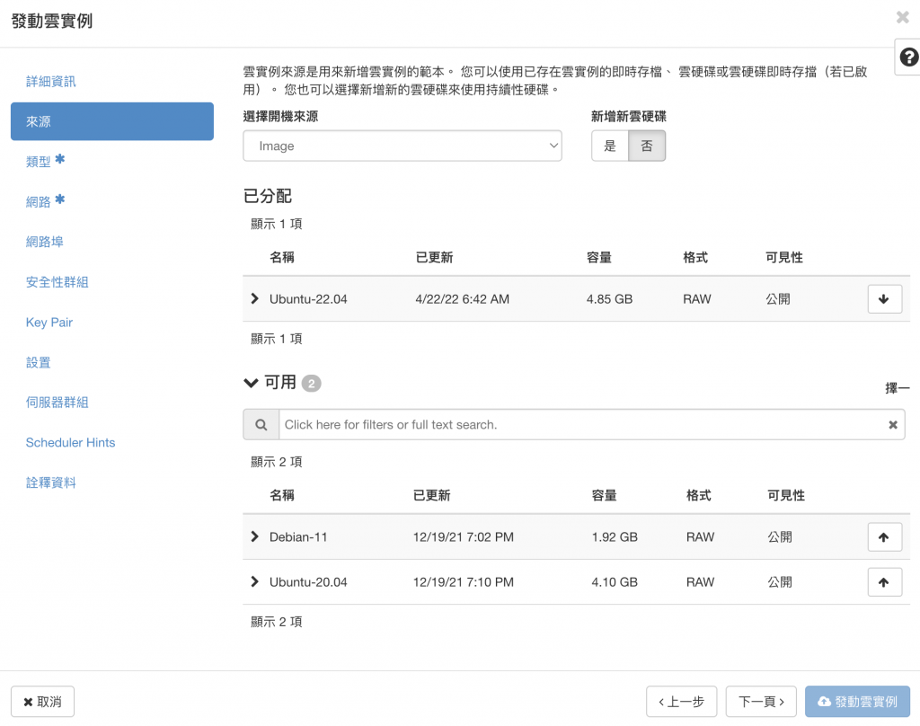
Task: Select 否 for new volume creation
Action: (x=647, y=146)
